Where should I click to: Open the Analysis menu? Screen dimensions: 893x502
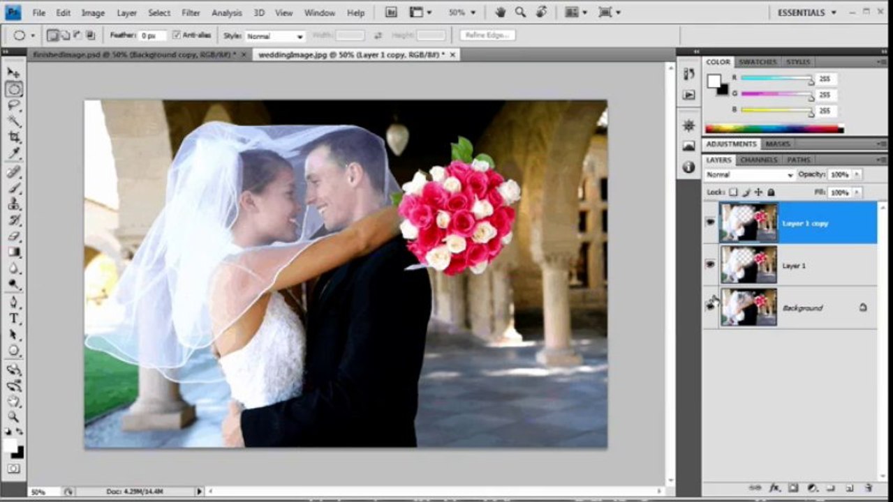click(226, 13)
